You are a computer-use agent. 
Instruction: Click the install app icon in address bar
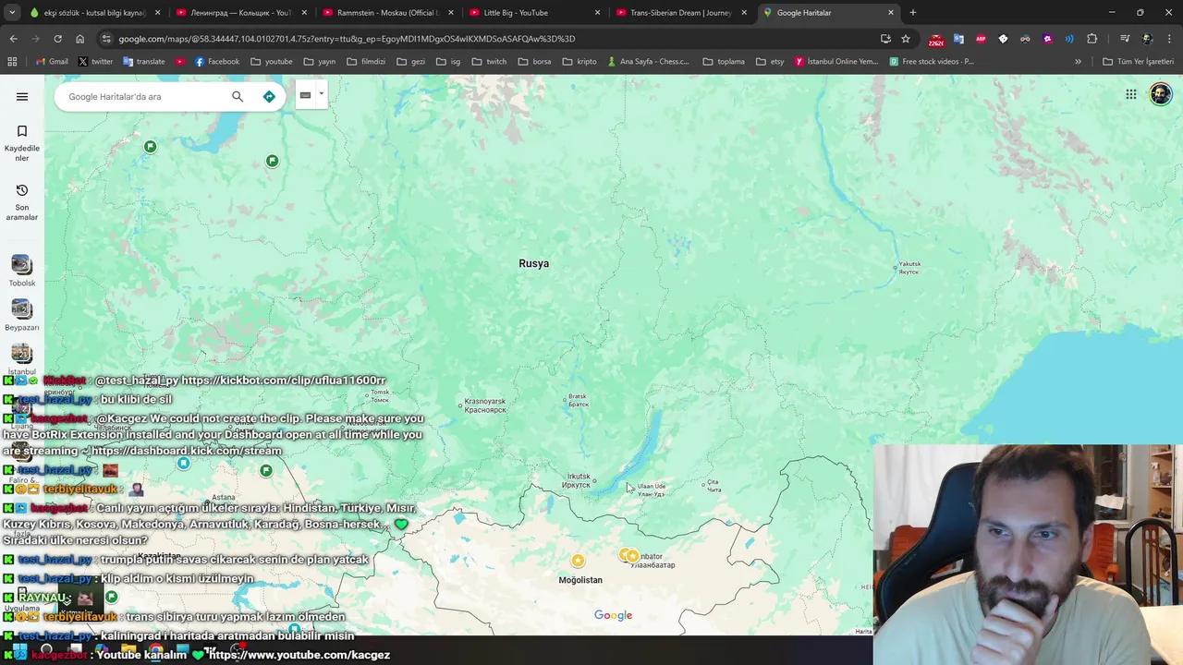885,39
